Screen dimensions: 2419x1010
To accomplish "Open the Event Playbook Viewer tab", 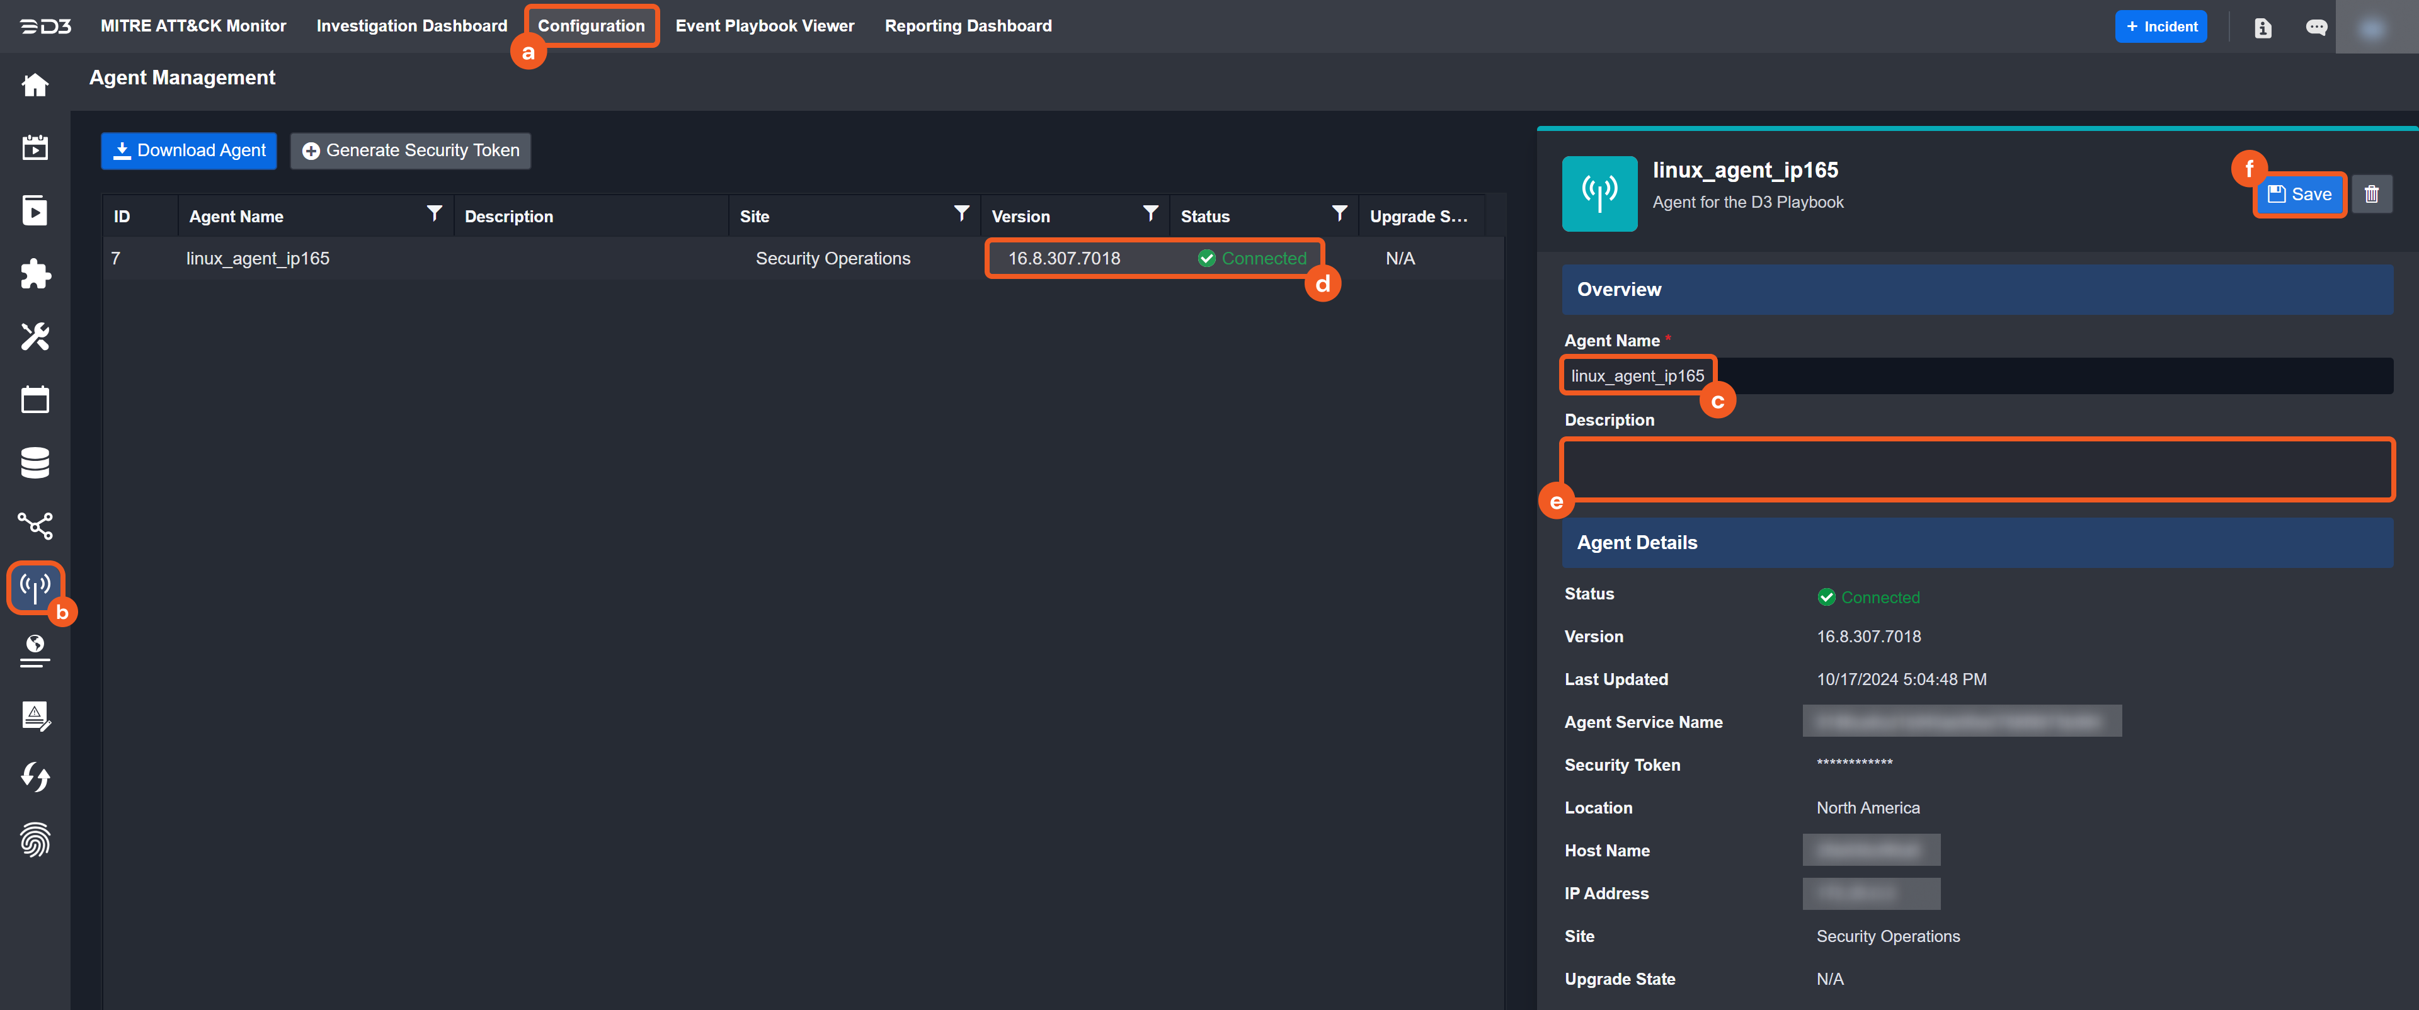I will coord(764,26).
